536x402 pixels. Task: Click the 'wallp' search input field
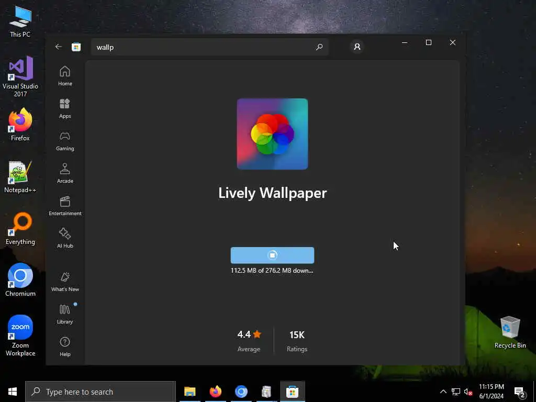point(209,47)
